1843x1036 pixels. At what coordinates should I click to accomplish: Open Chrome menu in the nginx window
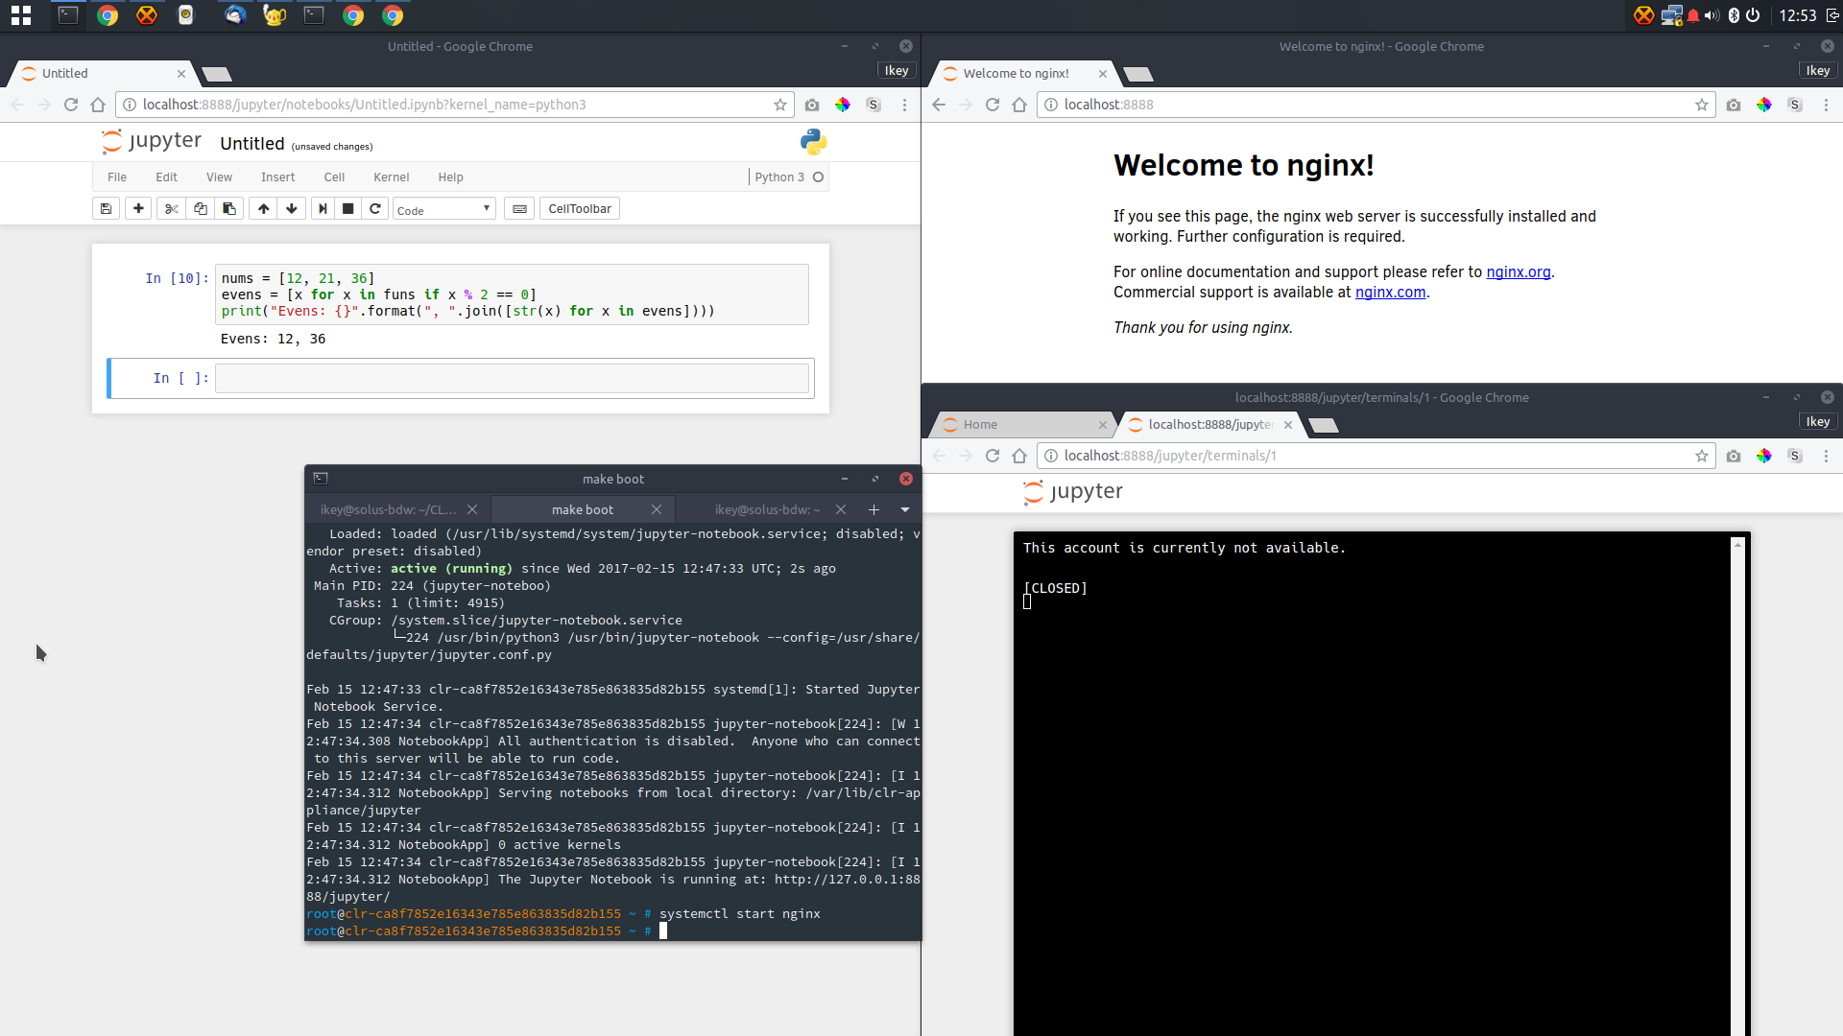(x=1826, y=105)
